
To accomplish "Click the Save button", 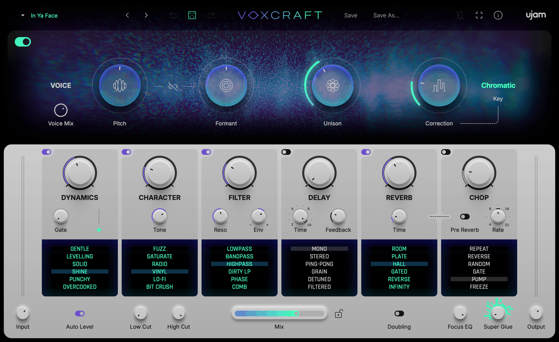I will coord(351,15).
